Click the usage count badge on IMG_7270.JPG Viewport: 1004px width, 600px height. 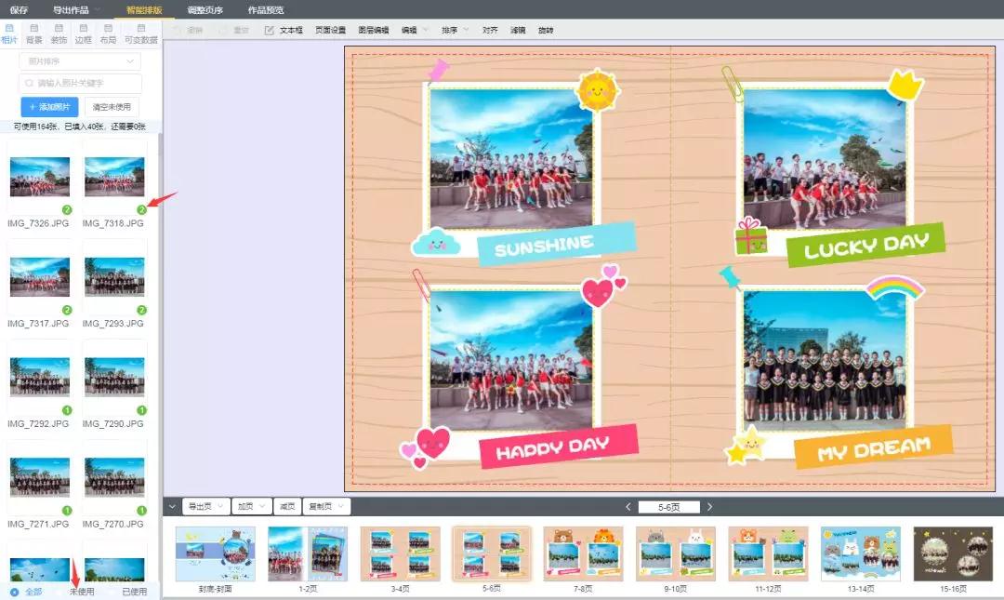(141, 511)
